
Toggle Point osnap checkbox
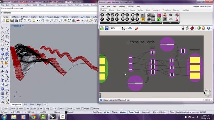(17, 109)
